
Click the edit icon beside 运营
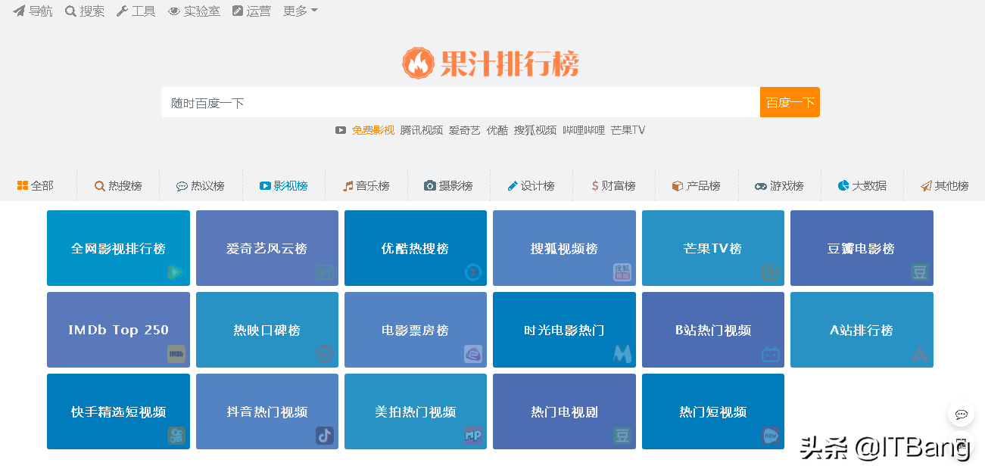coord(238,11)
